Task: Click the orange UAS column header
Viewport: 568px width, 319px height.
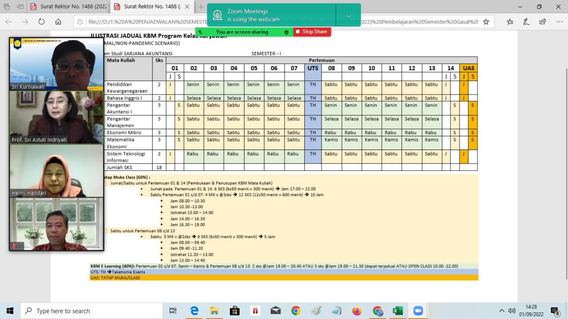Action: pos(469,68)
